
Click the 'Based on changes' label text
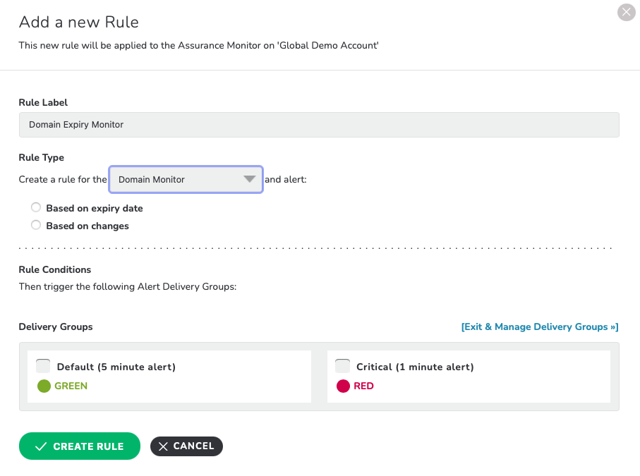pos(87,226)
